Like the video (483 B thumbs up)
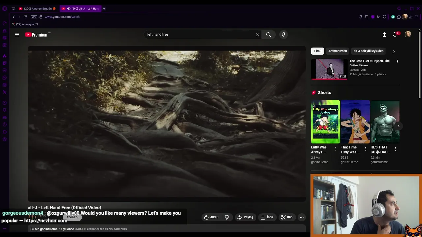 point(211,217)
